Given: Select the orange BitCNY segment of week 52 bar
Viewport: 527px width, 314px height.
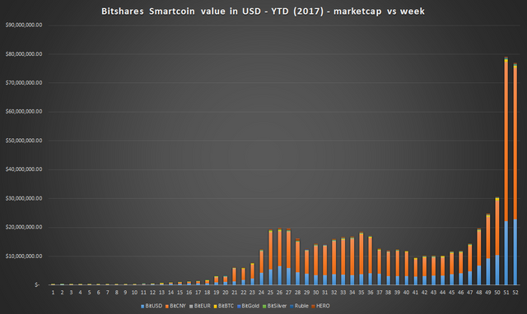Looking at the screenshot, I should [x=515, y=144].
